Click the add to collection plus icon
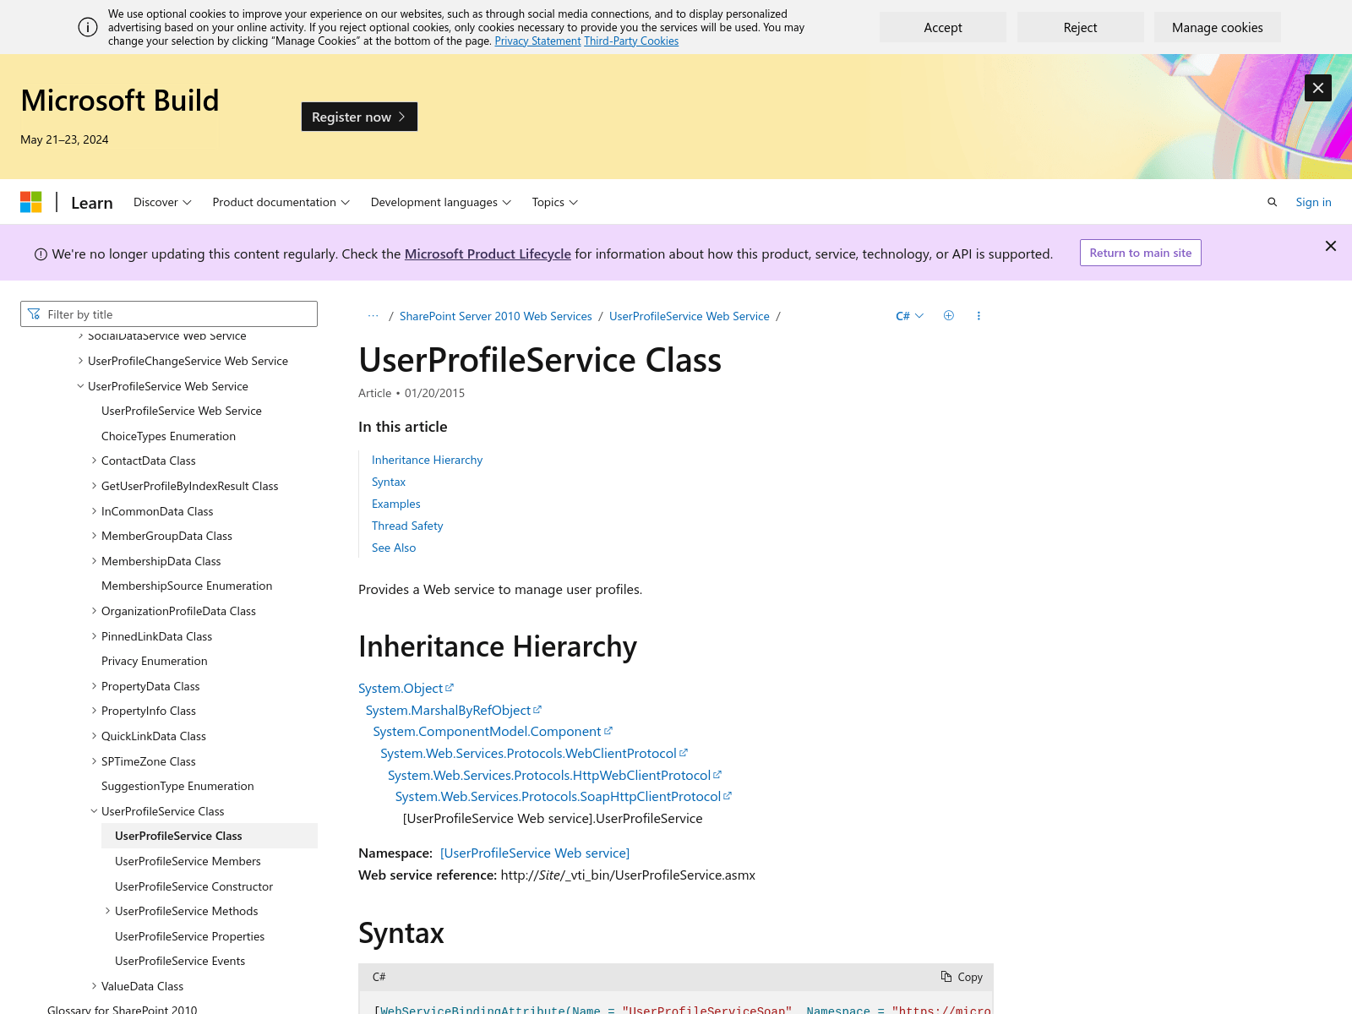1352x1014 pixels. [x=948, y=315]
